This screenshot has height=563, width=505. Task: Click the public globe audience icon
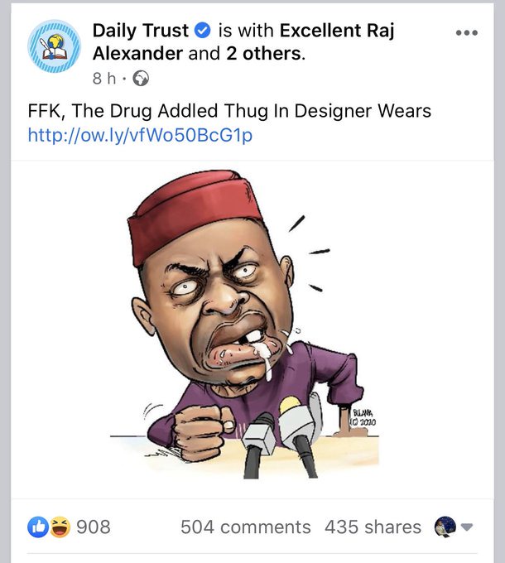(x=141, y=79)
